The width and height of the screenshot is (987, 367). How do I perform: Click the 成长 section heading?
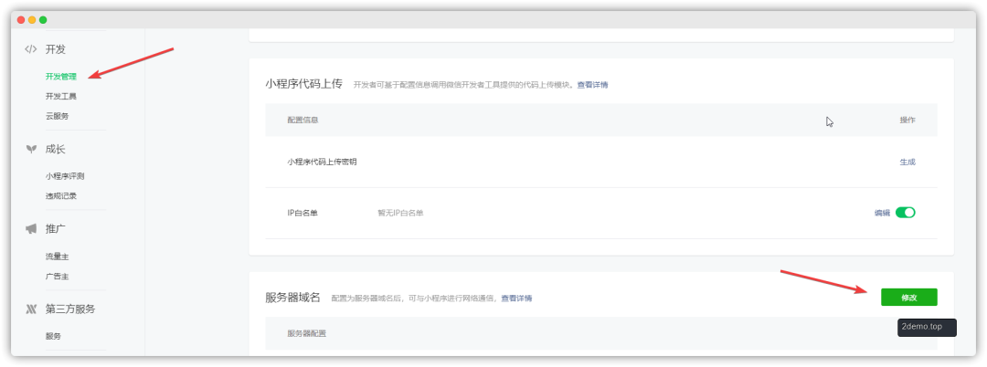pyautogui.click(x=56, y=149)
